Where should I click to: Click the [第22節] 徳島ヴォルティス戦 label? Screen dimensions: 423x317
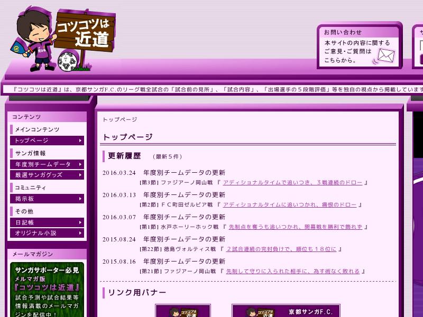(x=178, y=249)
